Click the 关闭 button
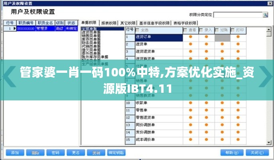The image size is (274, 160). pos(257,153)
